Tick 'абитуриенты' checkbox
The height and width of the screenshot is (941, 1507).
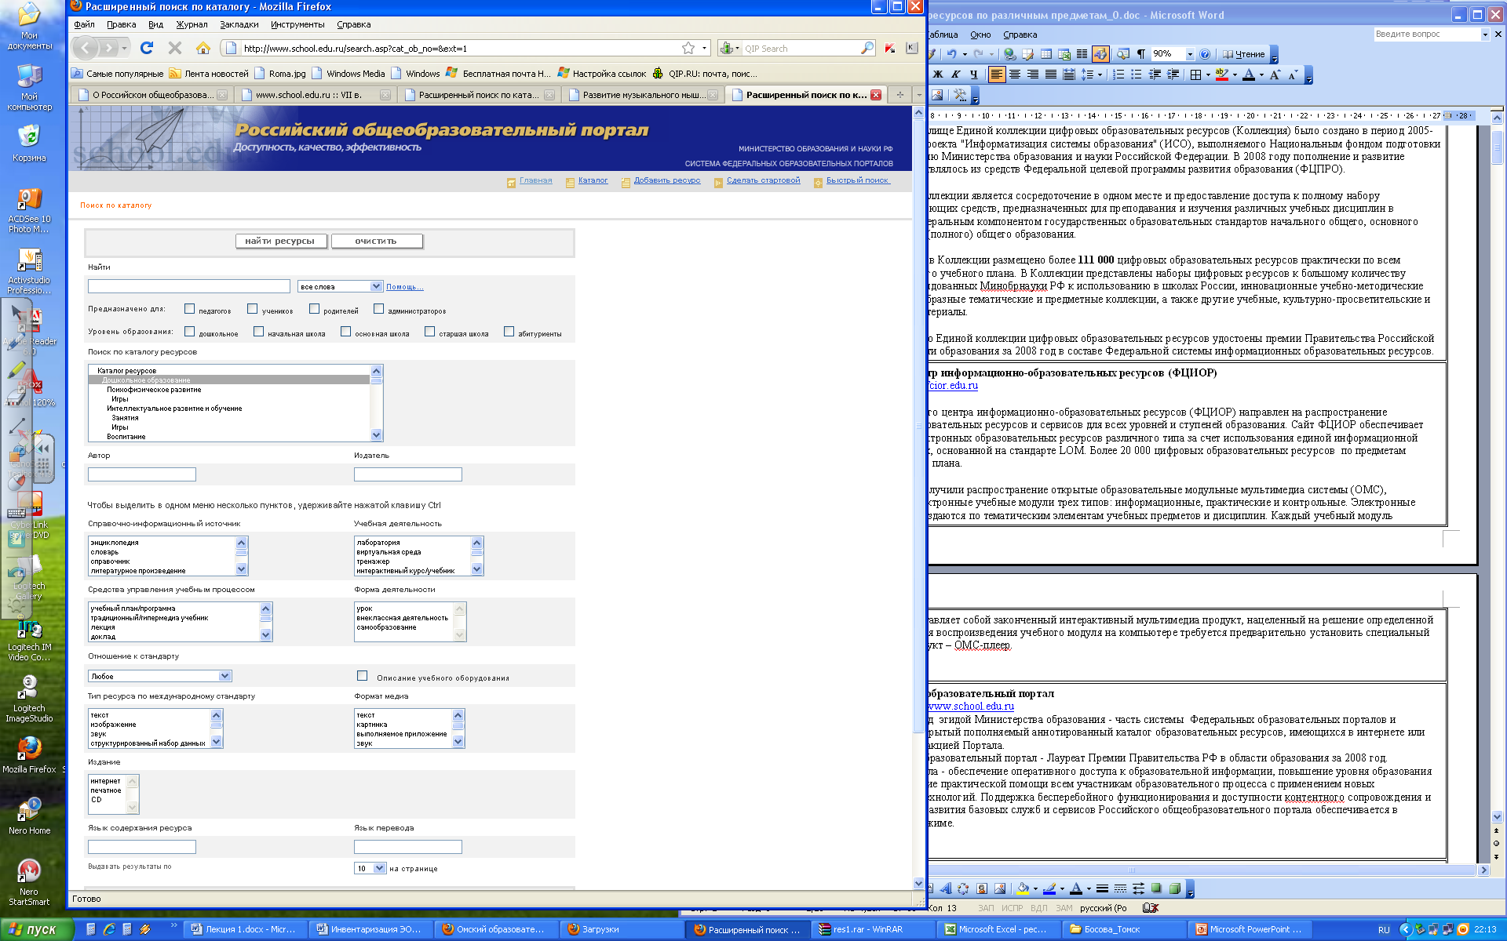(509, 332)
